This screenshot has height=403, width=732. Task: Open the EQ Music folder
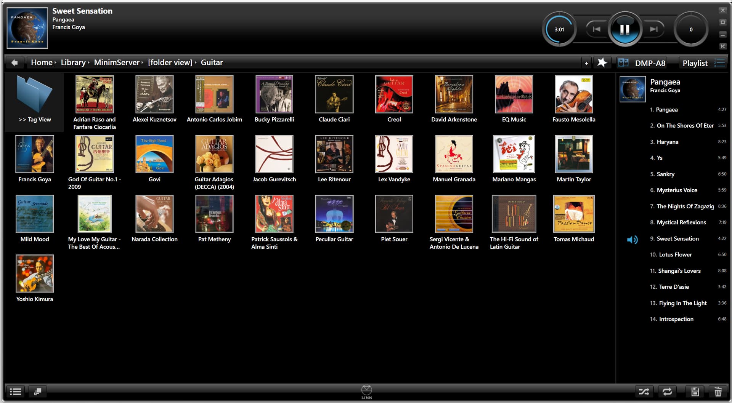pyautogui.click(x=514, y=99)
